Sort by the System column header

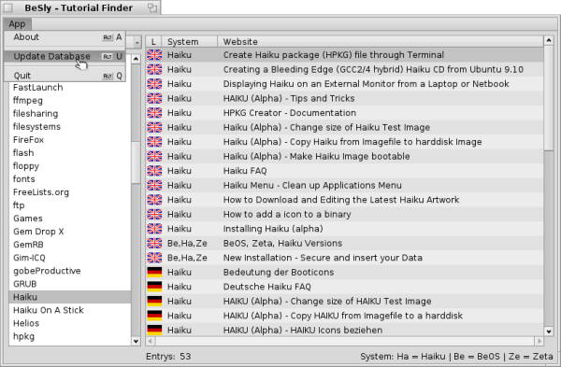pos(190,42)
